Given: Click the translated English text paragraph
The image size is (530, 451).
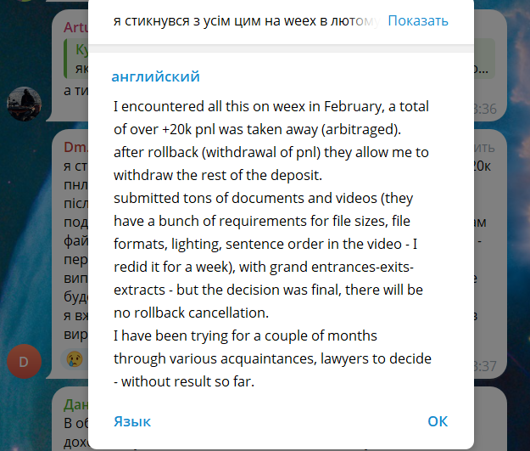Looking at the screenshot, I should (x=272, y=244).
